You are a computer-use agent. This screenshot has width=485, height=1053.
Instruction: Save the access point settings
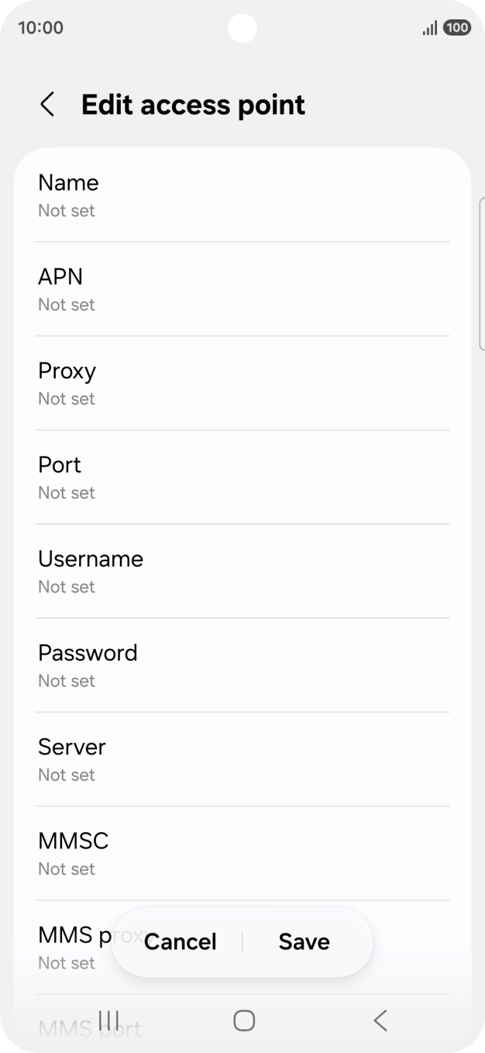[304, 941]
